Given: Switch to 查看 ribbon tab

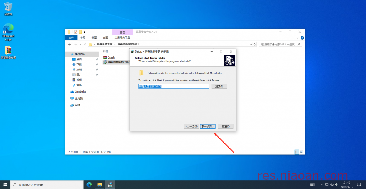Looking at the screenshot, I should click(x=105, y=38).
